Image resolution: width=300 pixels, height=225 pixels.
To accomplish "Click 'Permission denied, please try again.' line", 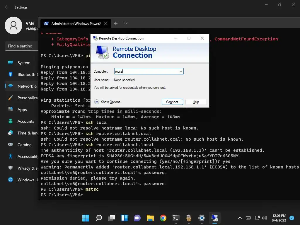I will pyautogui.click(x=88, y=178).
